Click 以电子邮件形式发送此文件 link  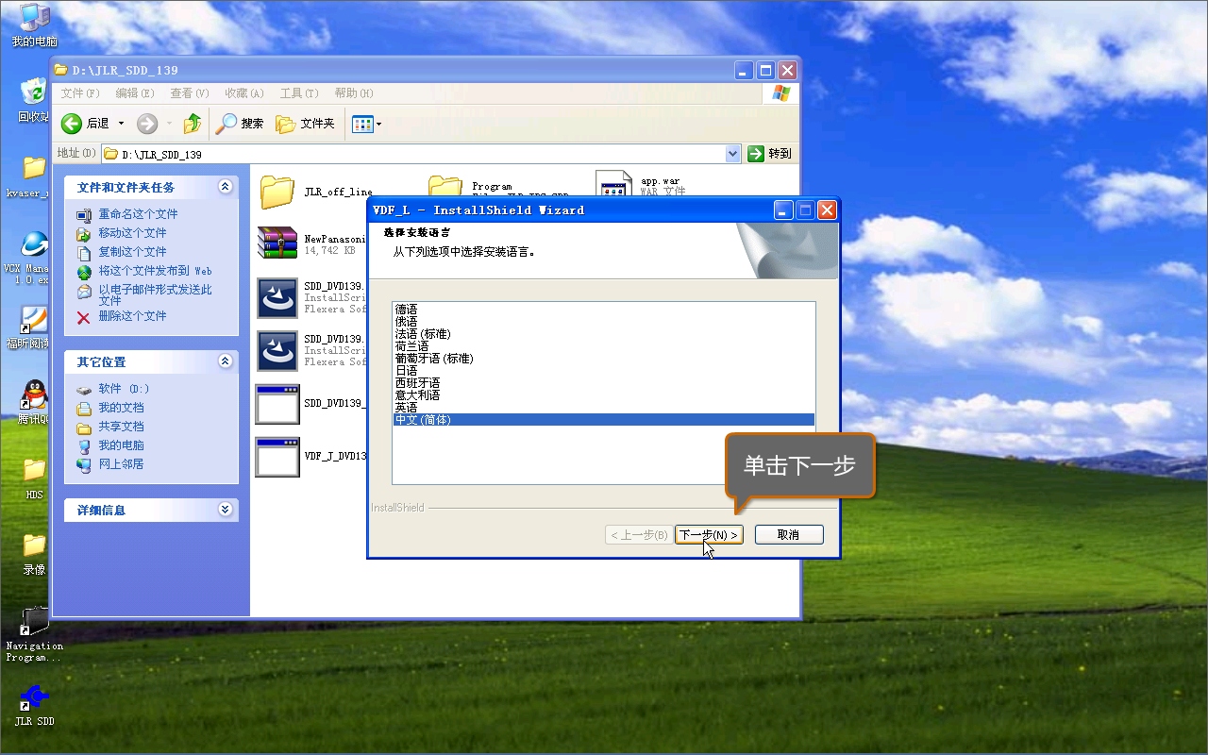[x=155, y=294]
